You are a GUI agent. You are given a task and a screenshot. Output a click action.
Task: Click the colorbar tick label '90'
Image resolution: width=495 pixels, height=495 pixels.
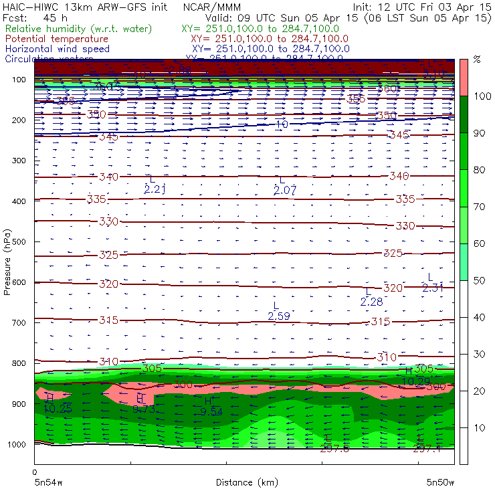click(479, 133)
